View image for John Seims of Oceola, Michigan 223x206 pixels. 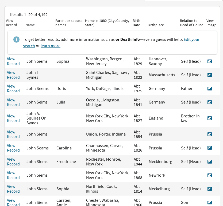(x=209, y=102)
